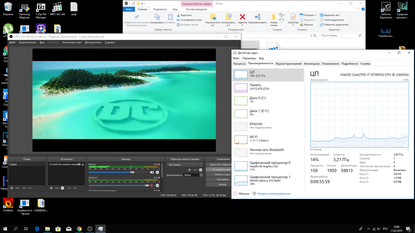This screenshot has height=233, width=415.
Task: Switch to Автозагрузка tab in Task Manager
Action: coord(311,64)
